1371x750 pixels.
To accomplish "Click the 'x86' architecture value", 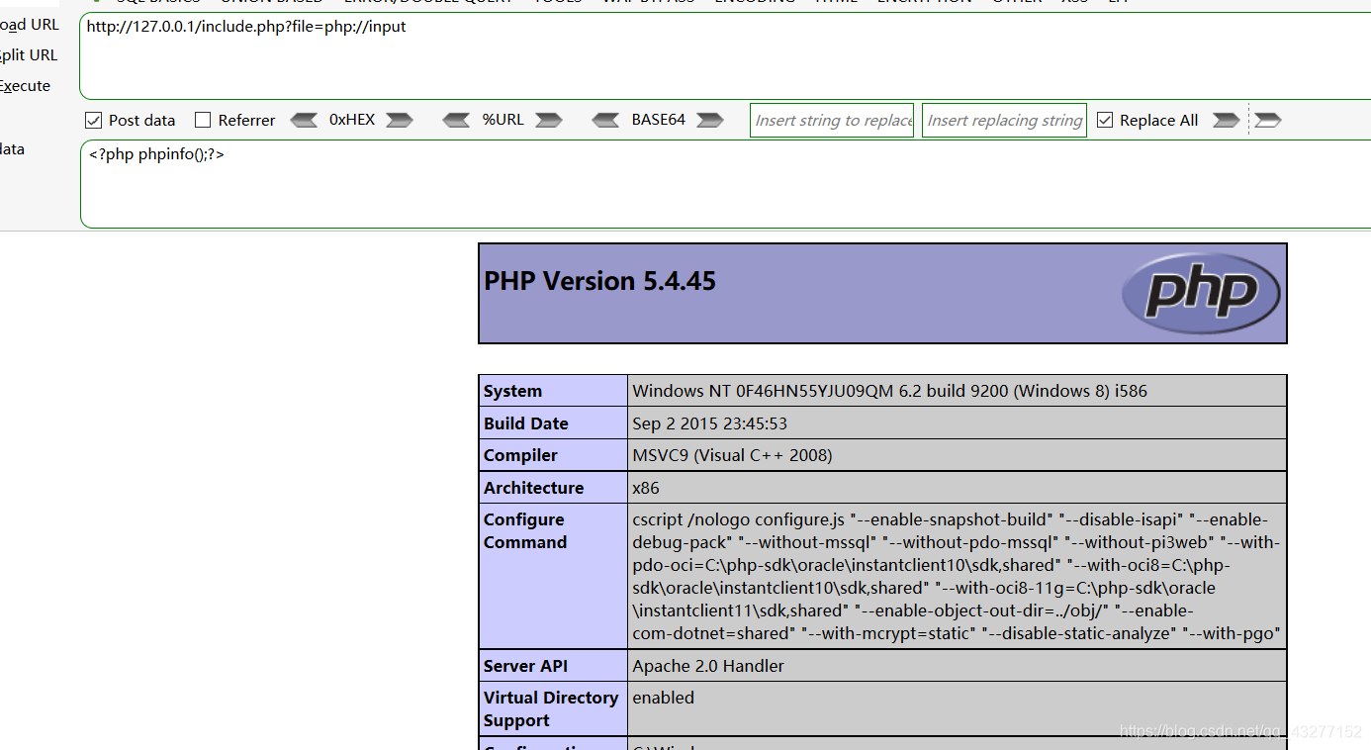I will [646, 488].
